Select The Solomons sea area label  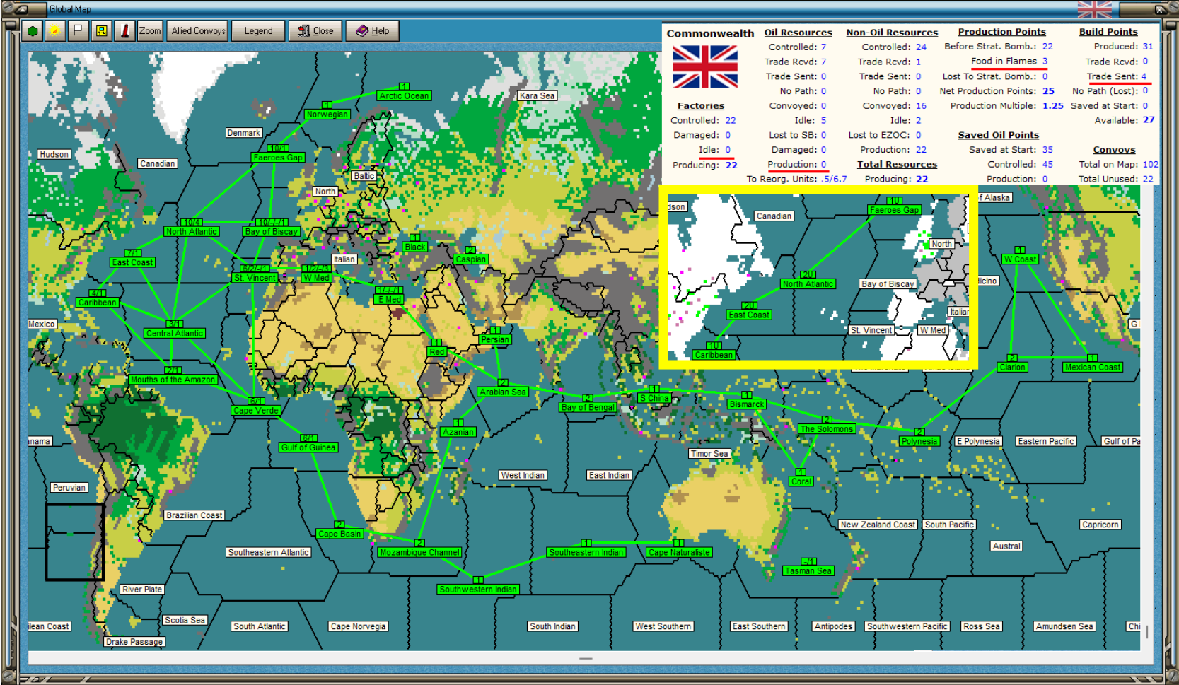[x=827, y=429]
